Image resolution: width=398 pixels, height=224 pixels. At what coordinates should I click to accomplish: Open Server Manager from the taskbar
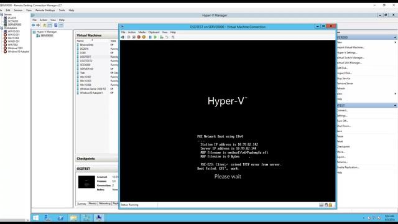coord(47,218)
